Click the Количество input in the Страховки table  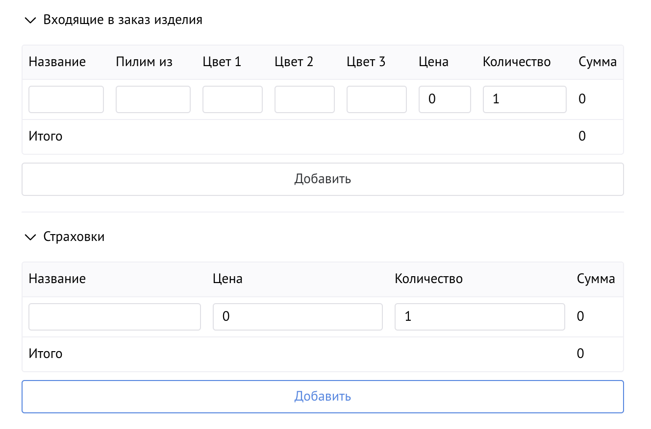(479, 316)
